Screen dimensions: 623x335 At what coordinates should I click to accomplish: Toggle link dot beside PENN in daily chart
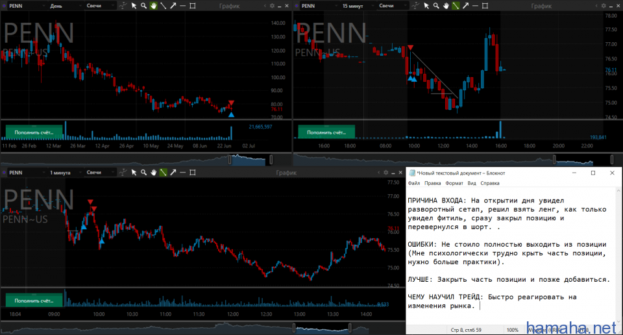[4, 6]
